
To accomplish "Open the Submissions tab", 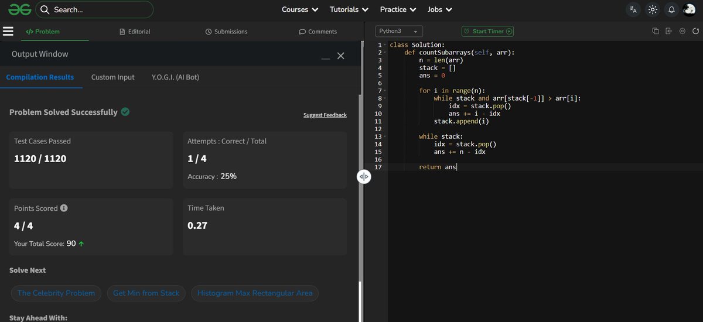I will click(x=226, y=32).
